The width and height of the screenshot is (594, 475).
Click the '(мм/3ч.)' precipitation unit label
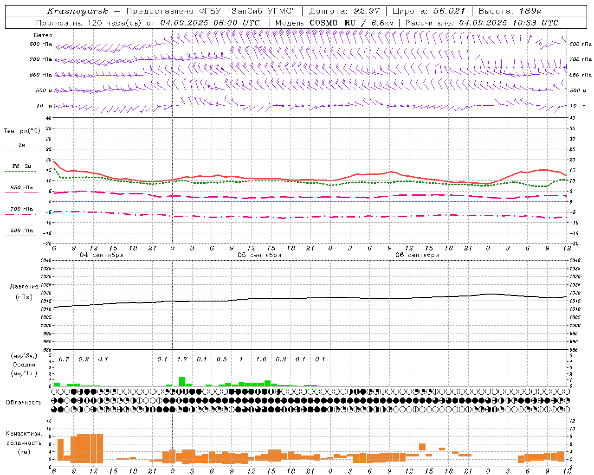pos(24,356)
